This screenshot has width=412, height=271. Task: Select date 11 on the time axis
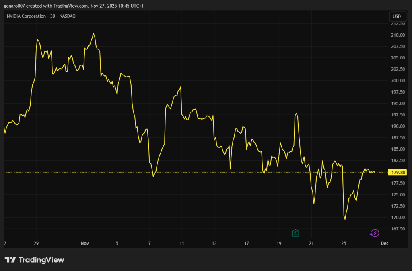click(x=182, y=243)
